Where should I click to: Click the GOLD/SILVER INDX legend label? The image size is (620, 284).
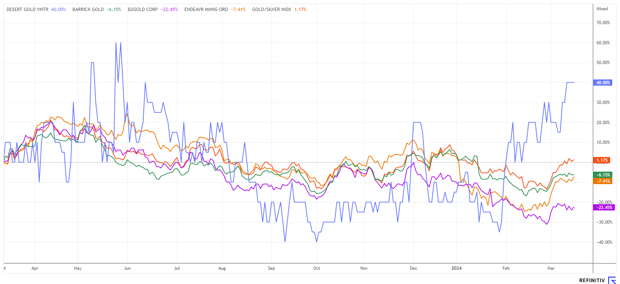(x=271, y=10)
